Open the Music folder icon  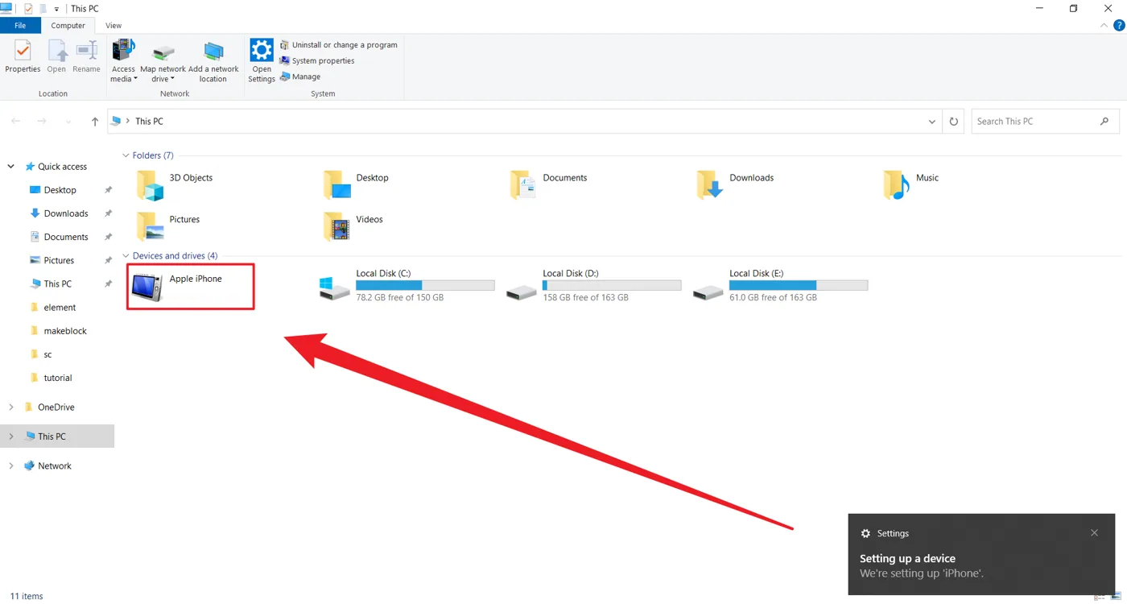tap(896, 185)
